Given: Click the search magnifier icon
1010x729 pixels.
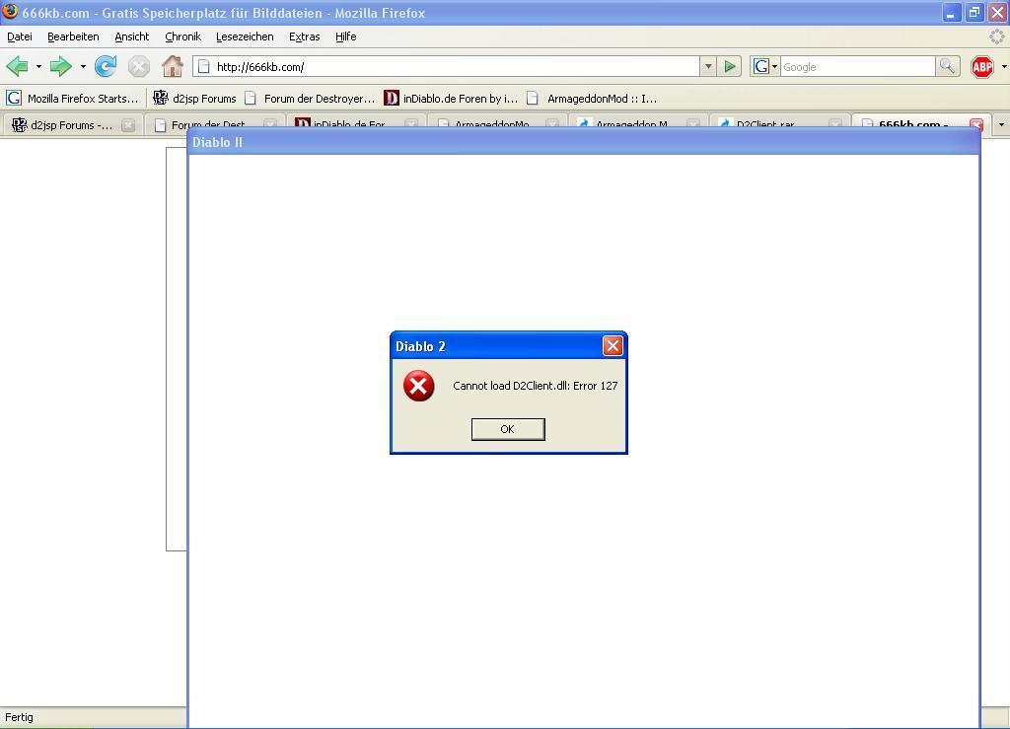Looking at the screenshot, I should point(947,67).
